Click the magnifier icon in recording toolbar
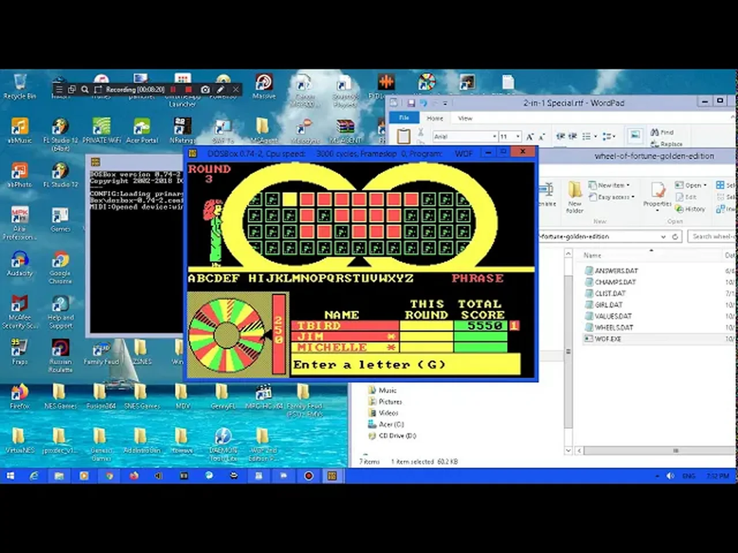This screenshot has width=738, height=553. click(x=85, y=89)
